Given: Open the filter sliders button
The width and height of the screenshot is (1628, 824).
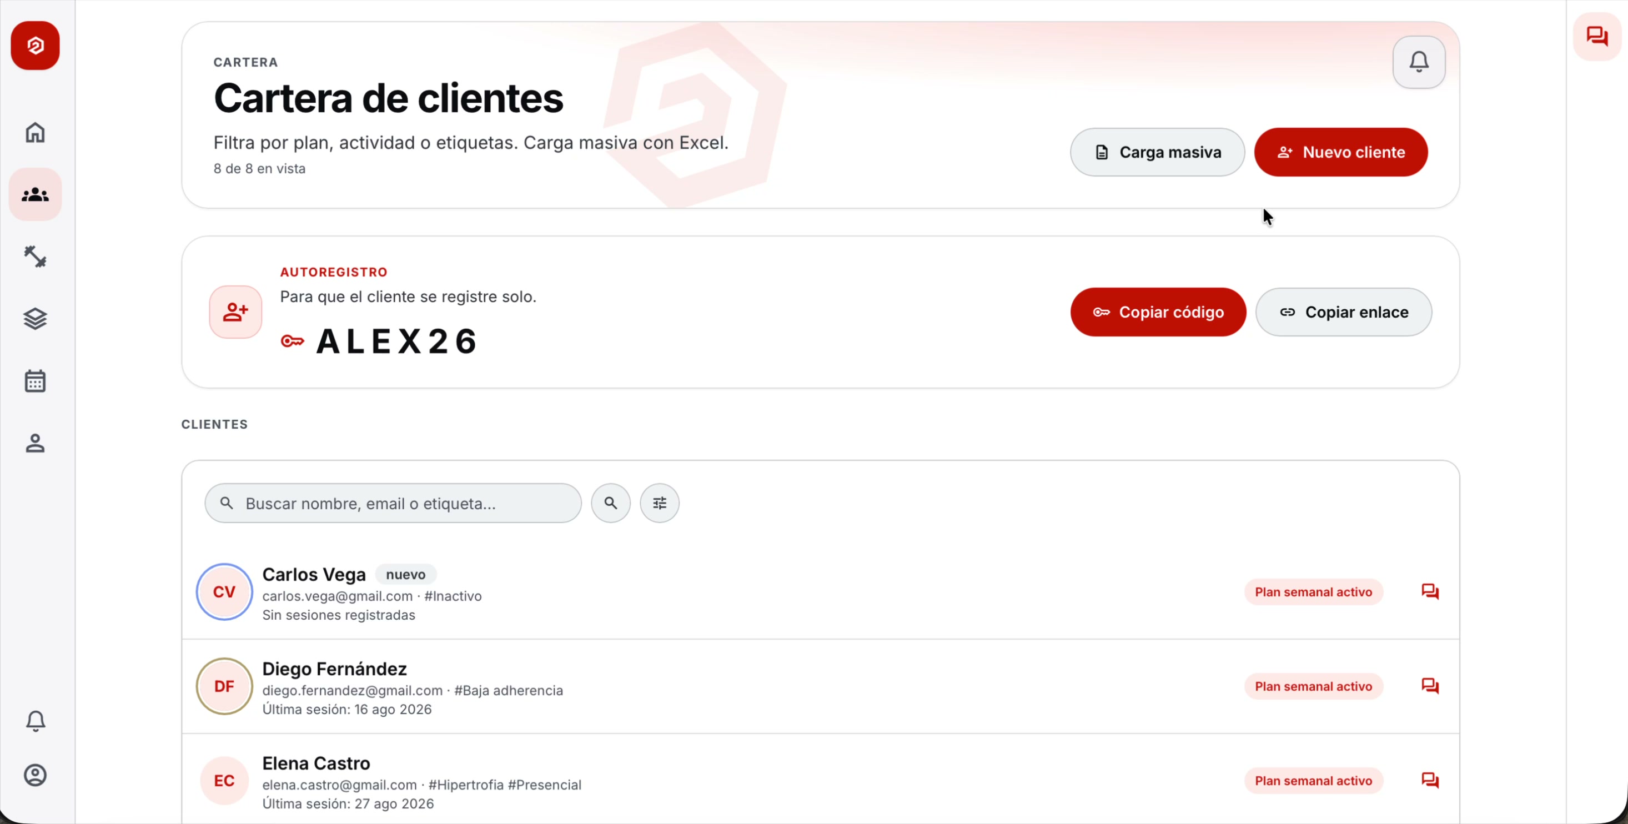Looking at the screenshot, I should point(659,503).
